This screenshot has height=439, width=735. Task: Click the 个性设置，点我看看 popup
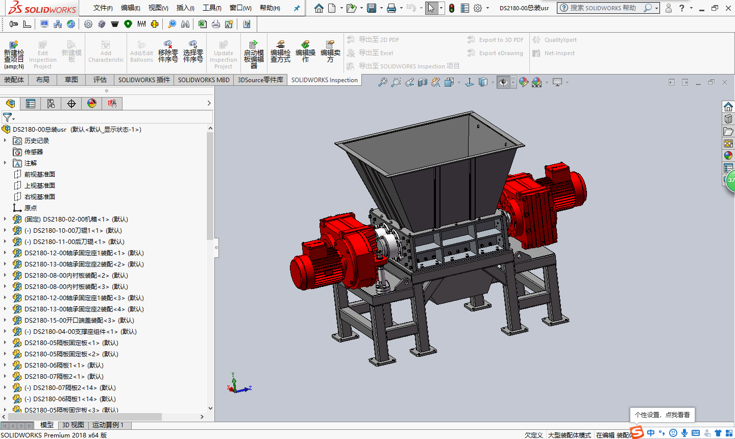pyautogui.click(x=662, y=414)
